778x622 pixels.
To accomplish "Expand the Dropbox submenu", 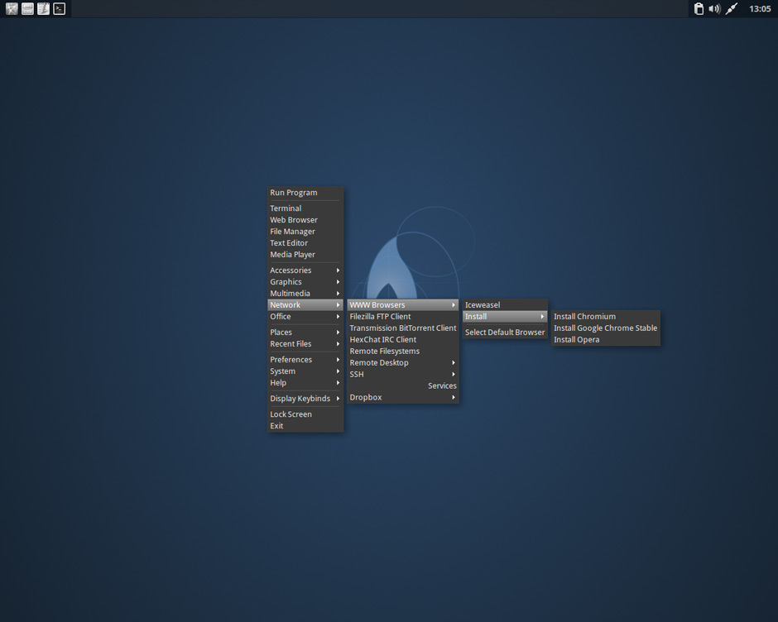I will [x=403, y=397].
